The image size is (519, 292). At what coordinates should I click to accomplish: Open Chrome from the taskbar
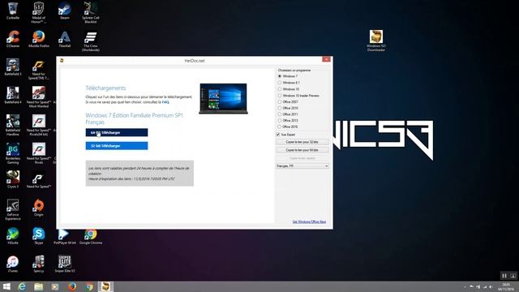coord(88,286)
